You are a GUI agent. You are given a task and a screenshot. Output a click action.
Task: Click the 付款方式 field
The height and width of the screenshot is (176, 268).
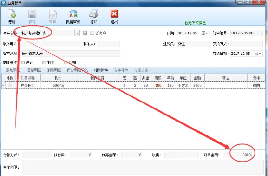[x=37, y=155]
